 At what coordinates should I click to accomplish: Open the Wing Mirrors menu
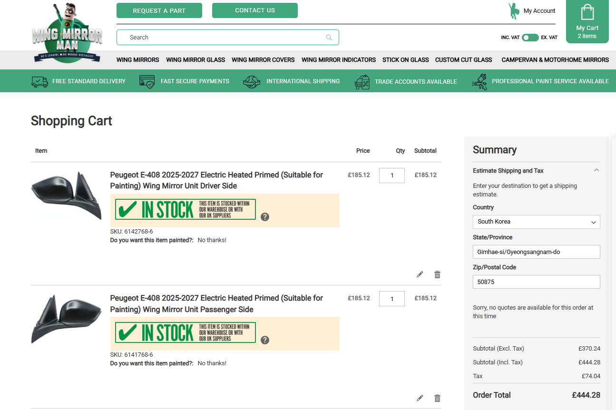[138, 60]
